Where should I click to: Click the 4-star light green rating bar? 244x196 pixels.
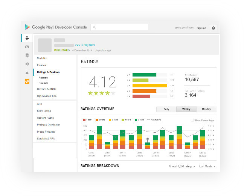pyautogui.click(x=140, y=80)
